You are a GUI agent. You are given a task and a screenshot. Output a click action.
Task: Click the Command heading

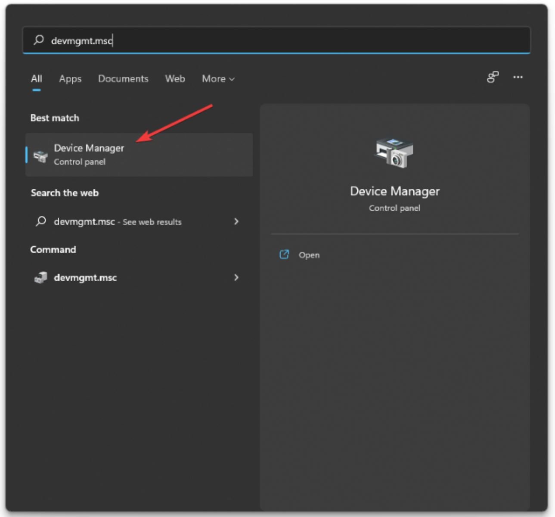click(x=53, y=249)
